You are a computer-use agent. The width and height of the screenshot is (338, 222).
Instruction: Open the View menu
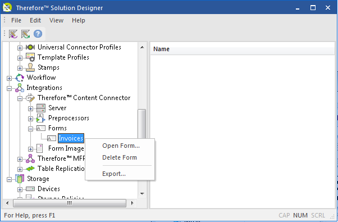point(57,20)
